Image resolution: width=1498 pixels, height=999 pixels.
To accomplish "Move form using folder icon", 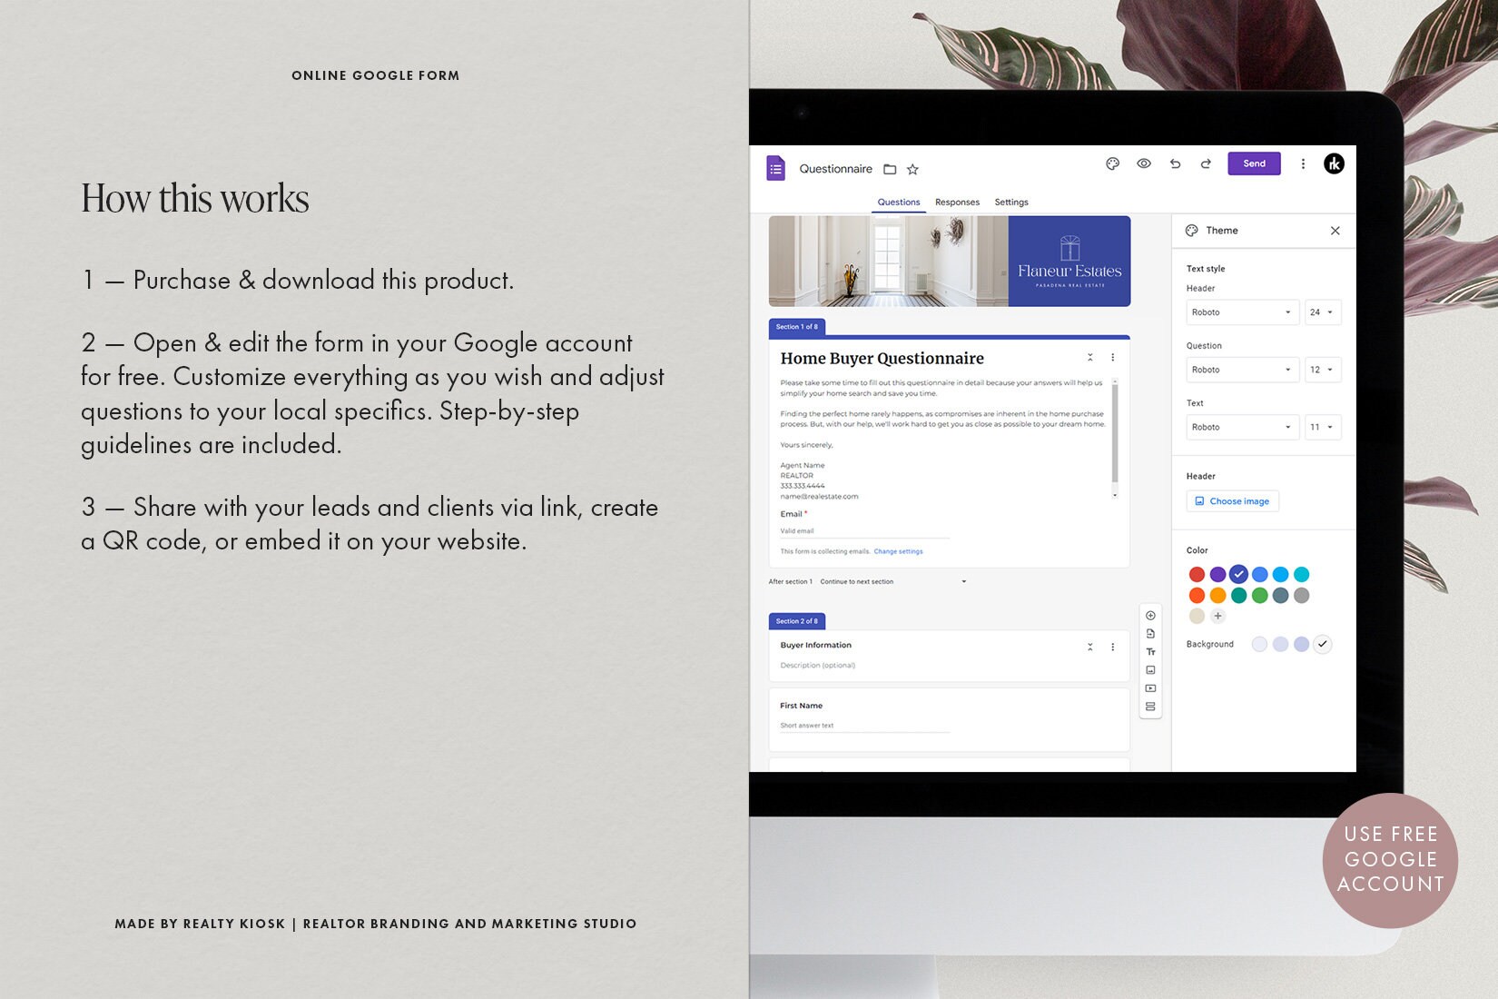I will (890, 169).
